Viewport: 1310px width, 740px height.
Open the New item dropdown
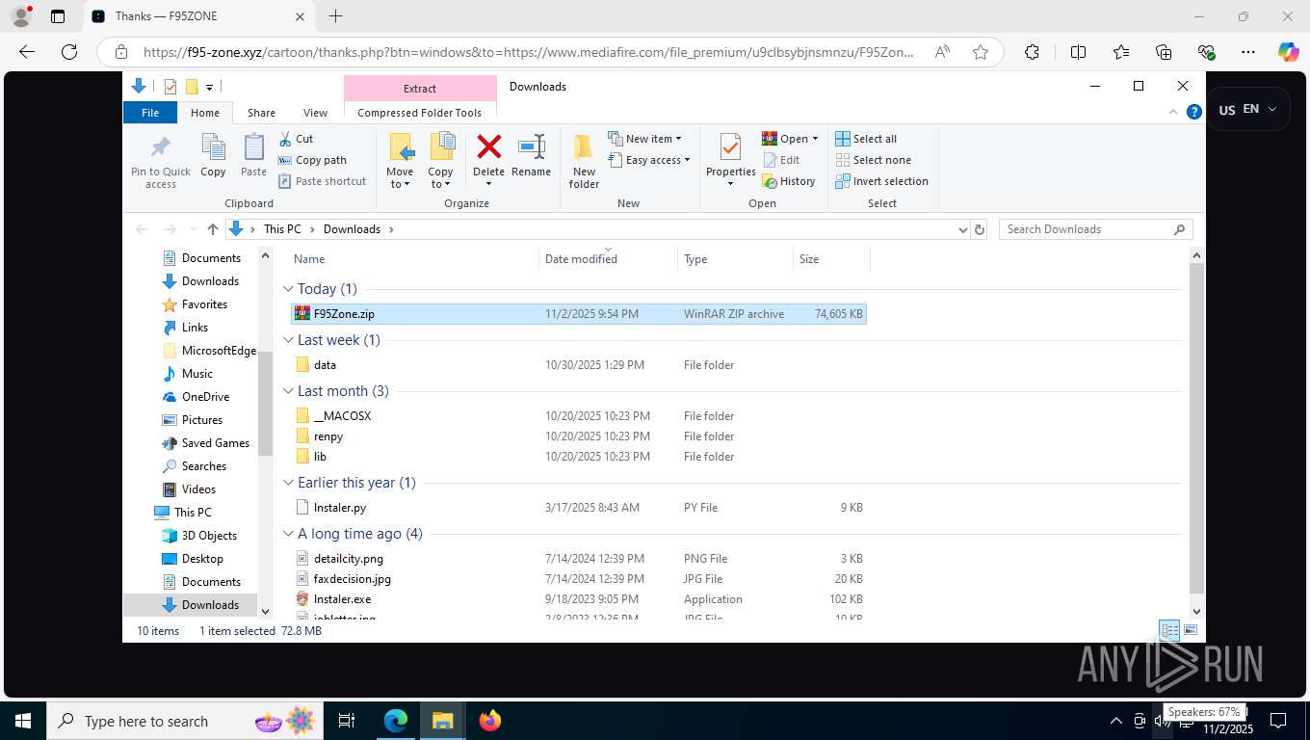[645, 139]
